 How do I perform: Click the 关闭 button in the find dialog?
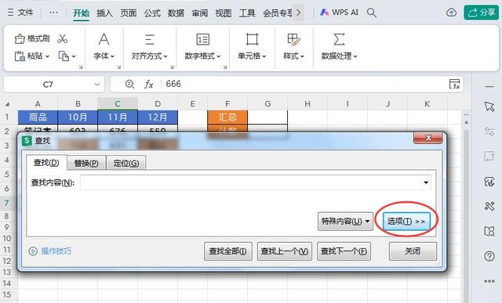pos(413,251)
